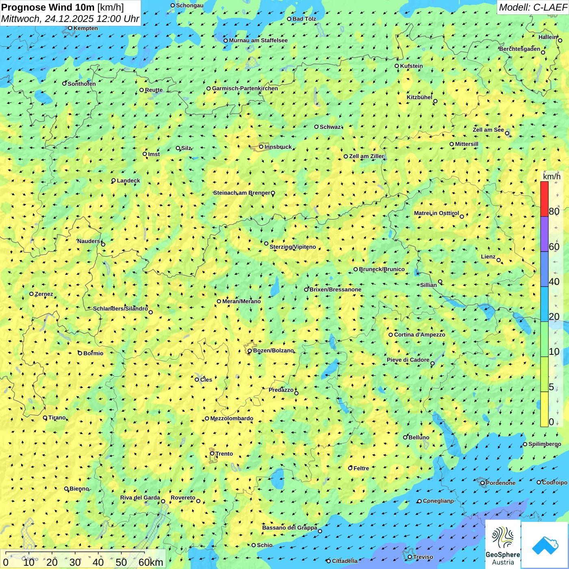This screenshot has width=569, height=569.
Task: Click the Feltre city marker
Action: click(350, 468)
